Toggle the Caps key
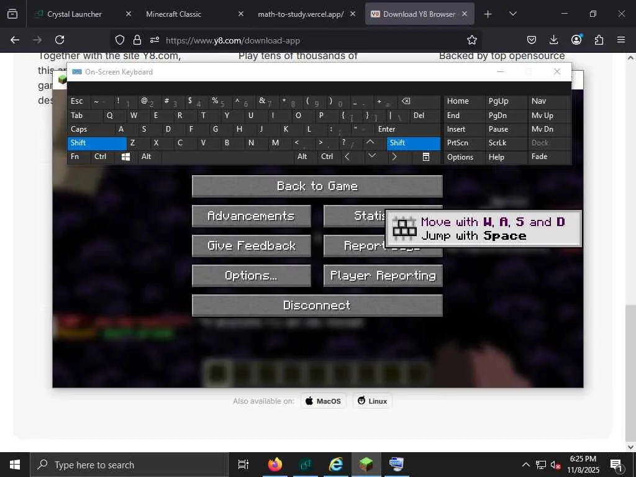This screenshot has height=477, width=636. tap(91, 129)
